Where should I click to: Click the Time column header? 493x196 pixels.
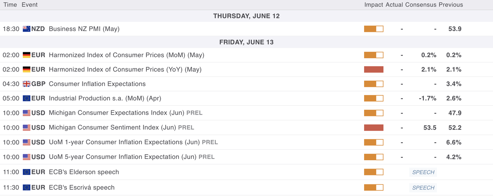pyautogui.click(x=10, y=5)
